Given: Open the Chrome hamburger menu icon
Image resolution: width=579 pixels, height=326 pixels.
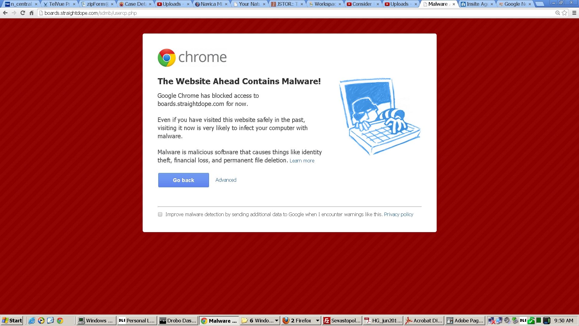Looking at the screenshot, I should click(574, 13).
